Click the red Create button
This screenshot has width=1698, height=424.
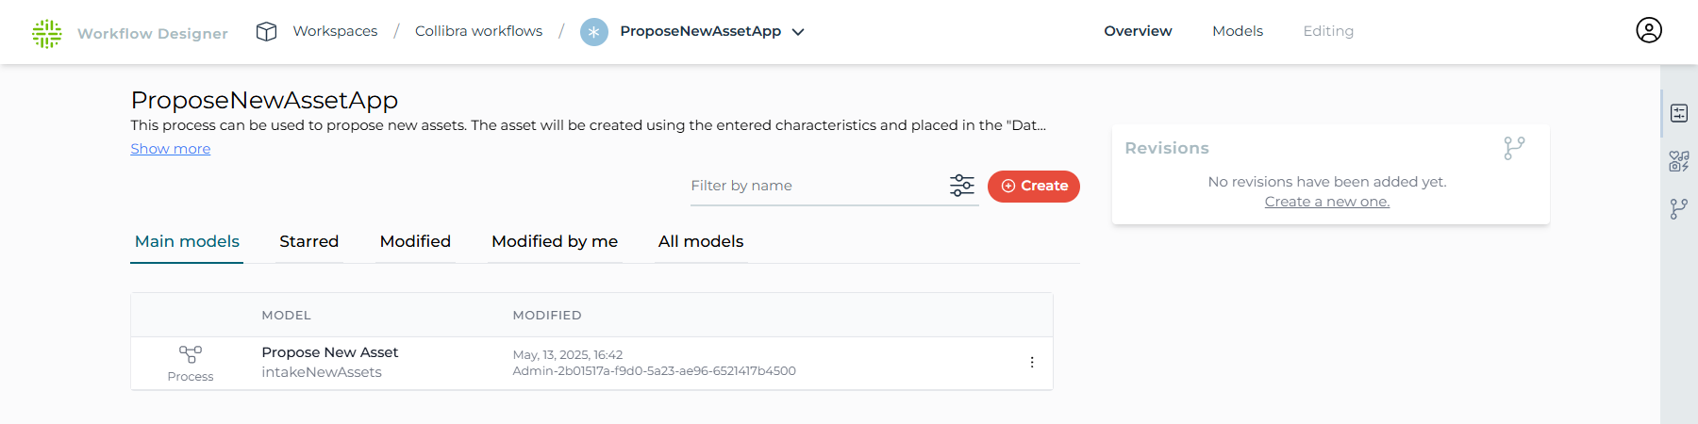pyautogui.click(x=1034, y=187)
